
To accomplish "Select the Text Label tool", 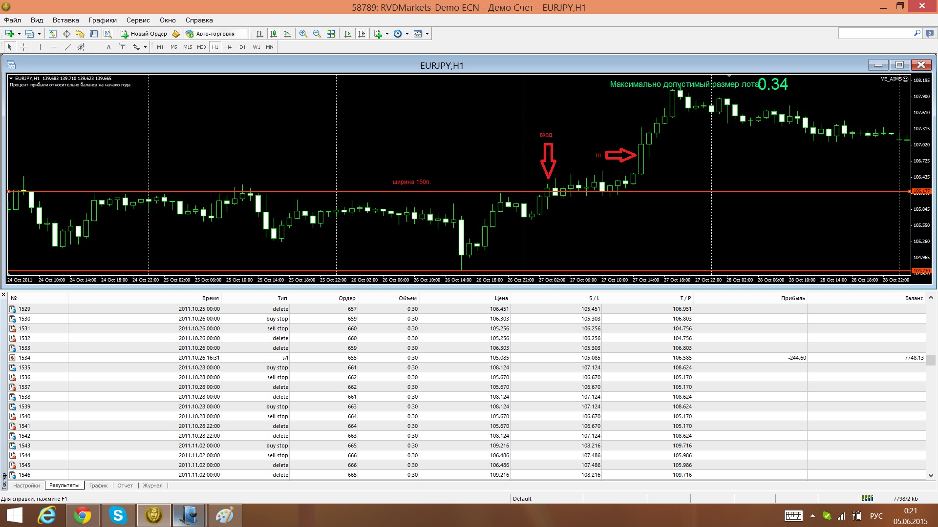I will pos(122,47).
